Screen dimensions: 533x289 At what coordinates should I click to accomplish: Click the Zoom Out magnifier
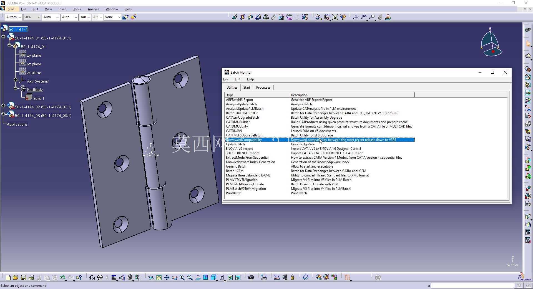[190, 277]
